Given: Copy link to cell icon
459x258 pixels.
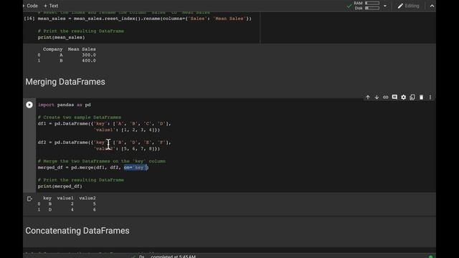Looking at the screenshot, I should [386, 97].
